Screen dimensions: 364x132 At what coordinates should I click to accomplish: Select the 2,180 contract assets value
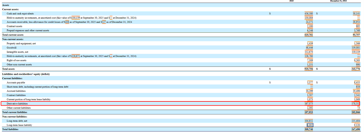310,26
